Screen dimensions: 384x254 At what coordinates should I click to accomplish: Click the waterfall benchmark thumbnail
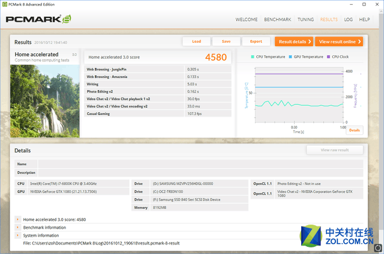[x=45, y=101]
